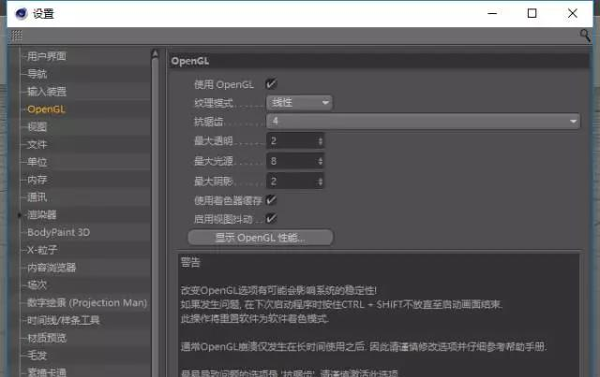The width and height of the screenshot is (600, 377).
Task: Select 数字绘景 (Projection Man) entry
Action: (87, 303)
